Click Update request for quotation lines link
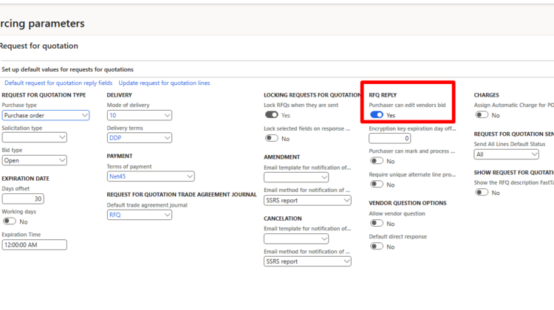This screenshot has width=554, height=310. [164, 83]
